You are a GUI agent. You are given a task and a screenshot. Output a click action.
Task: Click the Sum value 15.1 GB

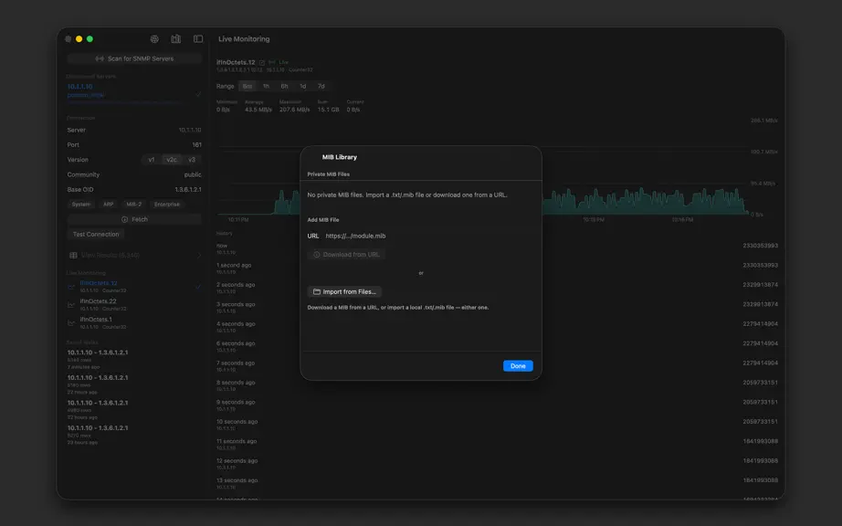tap(328, 110)
